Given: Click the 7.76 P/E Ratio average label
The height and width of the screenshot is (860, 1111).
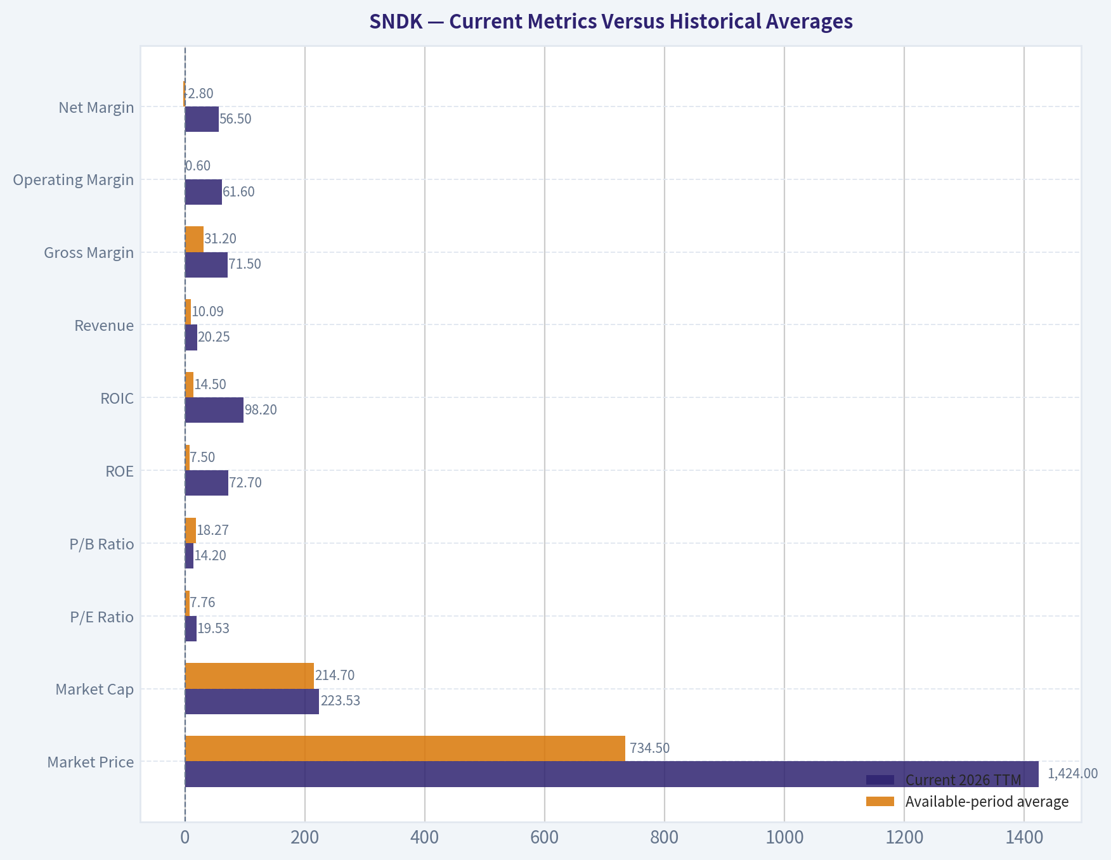Looking at the screenshot, I should (203, 603).
